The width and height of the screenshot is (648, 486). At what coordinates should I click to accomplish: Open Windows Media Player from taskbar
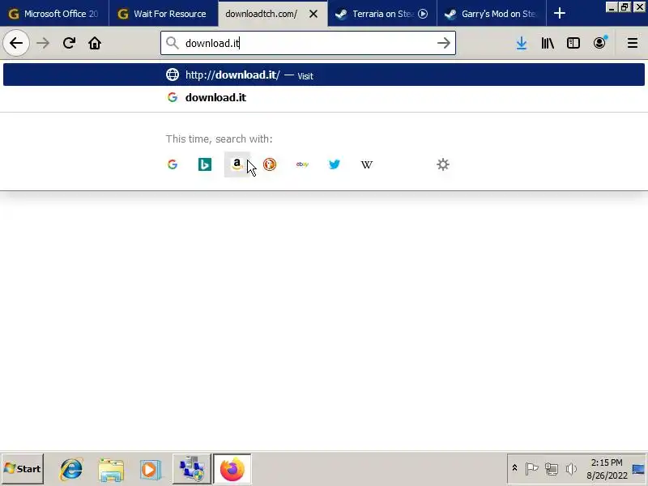[x=150, y=469]
